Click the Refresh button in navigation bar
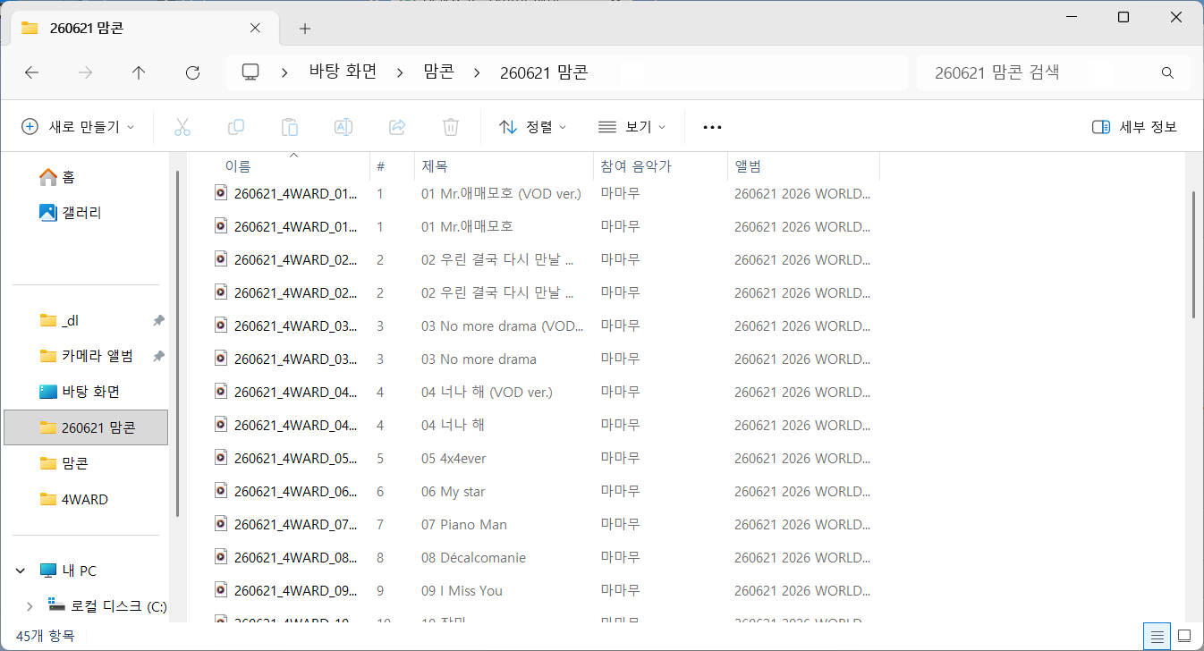The image size is (1204, 651). [x=192, y=72]
